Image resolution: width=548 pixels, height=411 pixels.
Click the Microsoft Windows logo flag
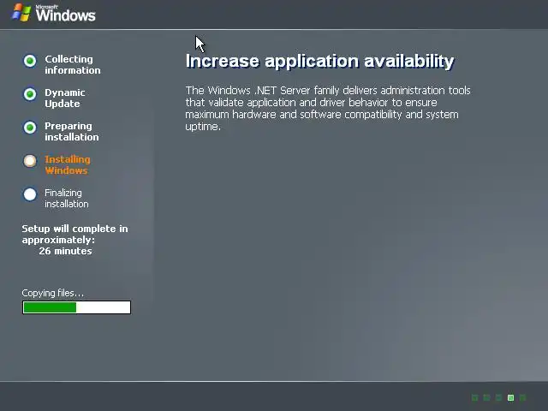(x=21, y=13)
